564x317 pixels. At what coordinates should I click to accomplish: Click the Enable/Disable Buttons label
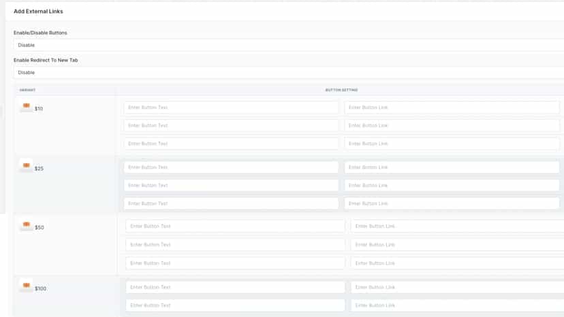click(40, 33)
